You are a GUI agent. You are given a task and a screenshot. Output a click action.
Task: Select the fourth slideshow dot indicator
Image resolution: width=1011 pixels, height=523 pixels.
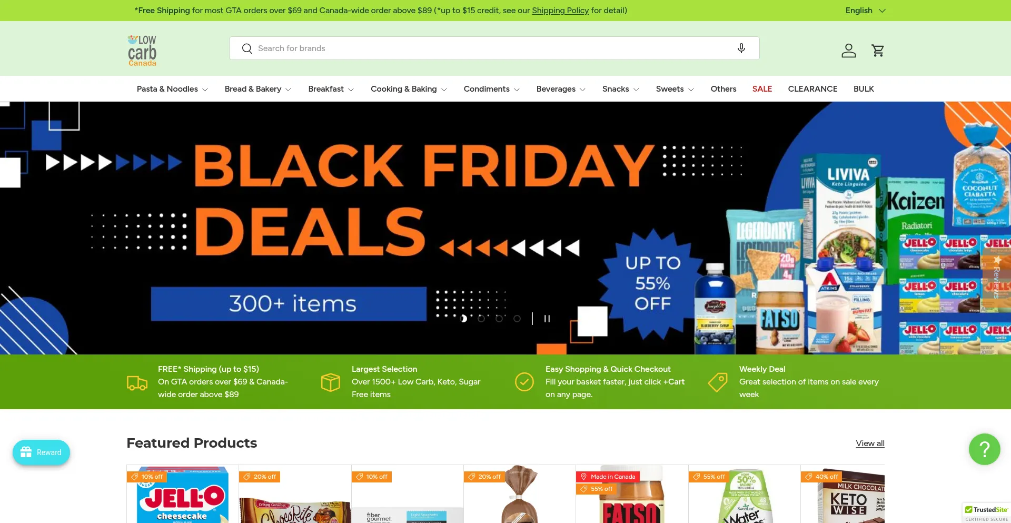pyautogui.click(x=517, y=319)
